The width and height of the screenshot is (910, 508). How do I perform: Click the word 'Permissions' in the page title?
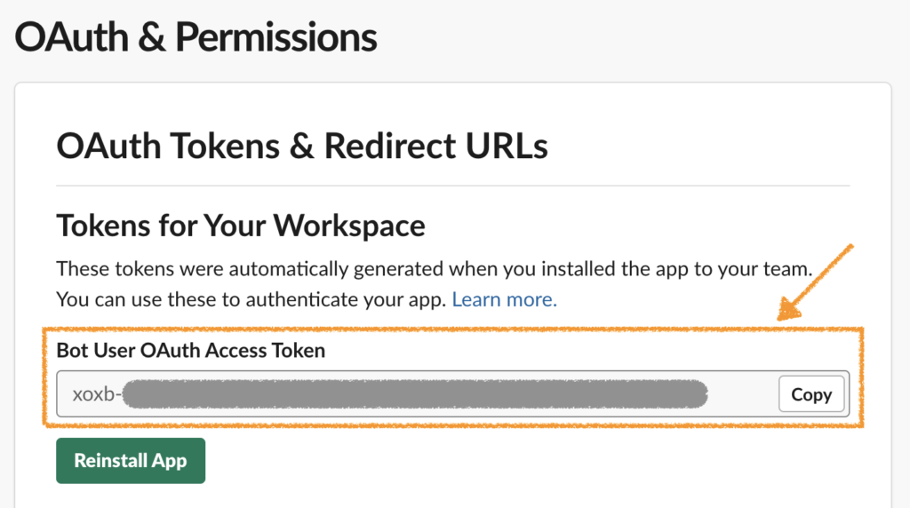pos(276,37)
